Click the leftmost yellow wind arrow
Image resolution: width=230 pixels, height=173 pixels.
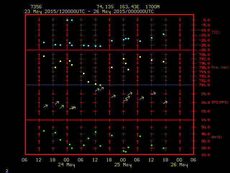pos(45,106)
